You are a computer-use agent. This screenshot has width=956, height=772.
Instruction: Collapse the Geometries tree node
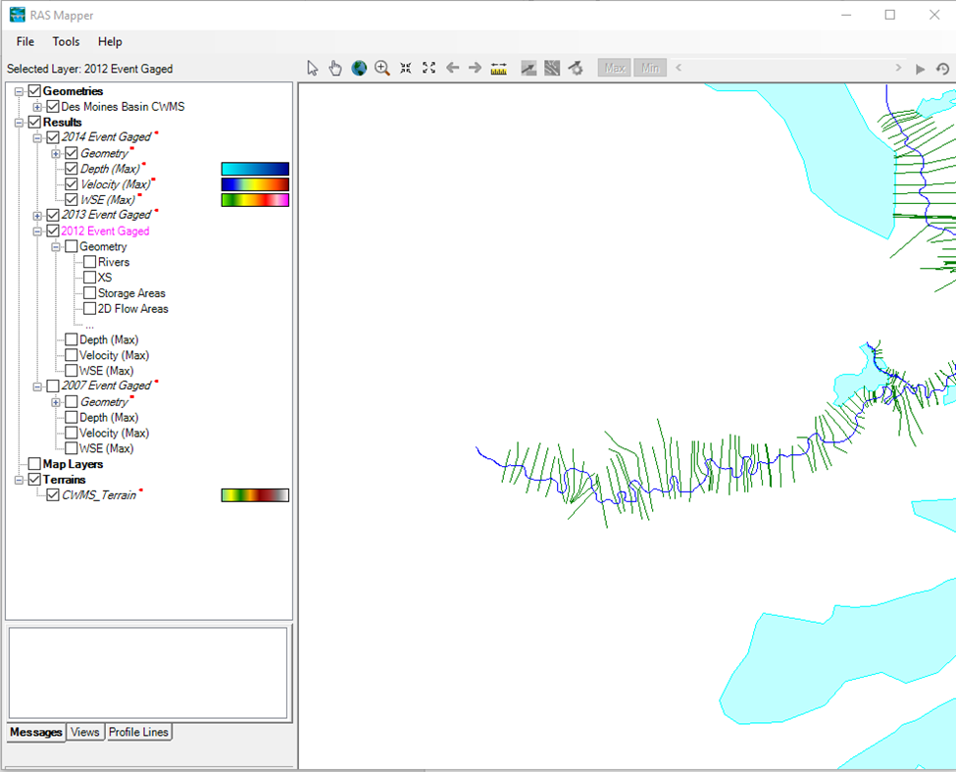[x=19, y=91]
